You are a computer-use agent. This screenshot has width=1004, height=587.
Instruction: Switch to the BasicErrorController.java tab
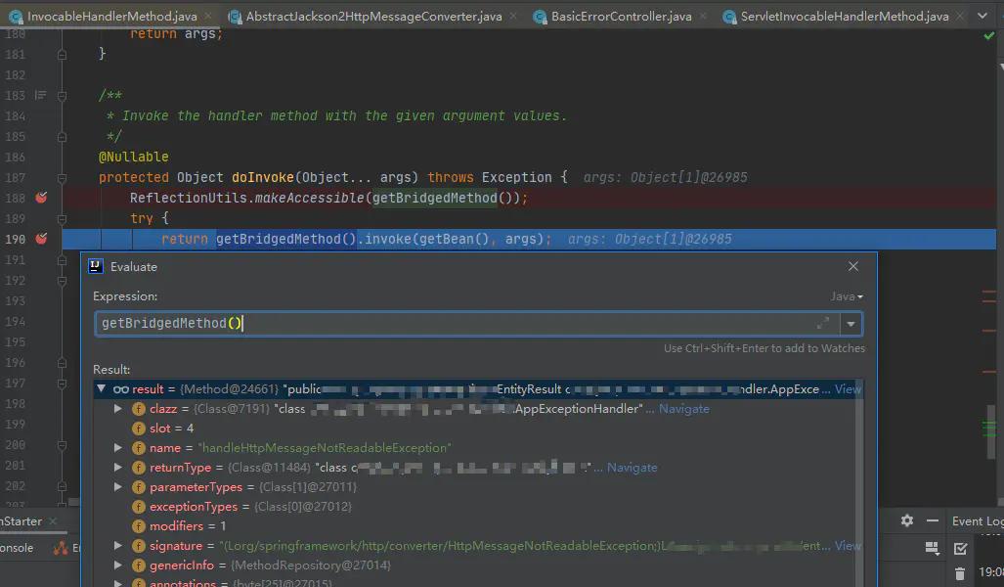coord(621,16)
